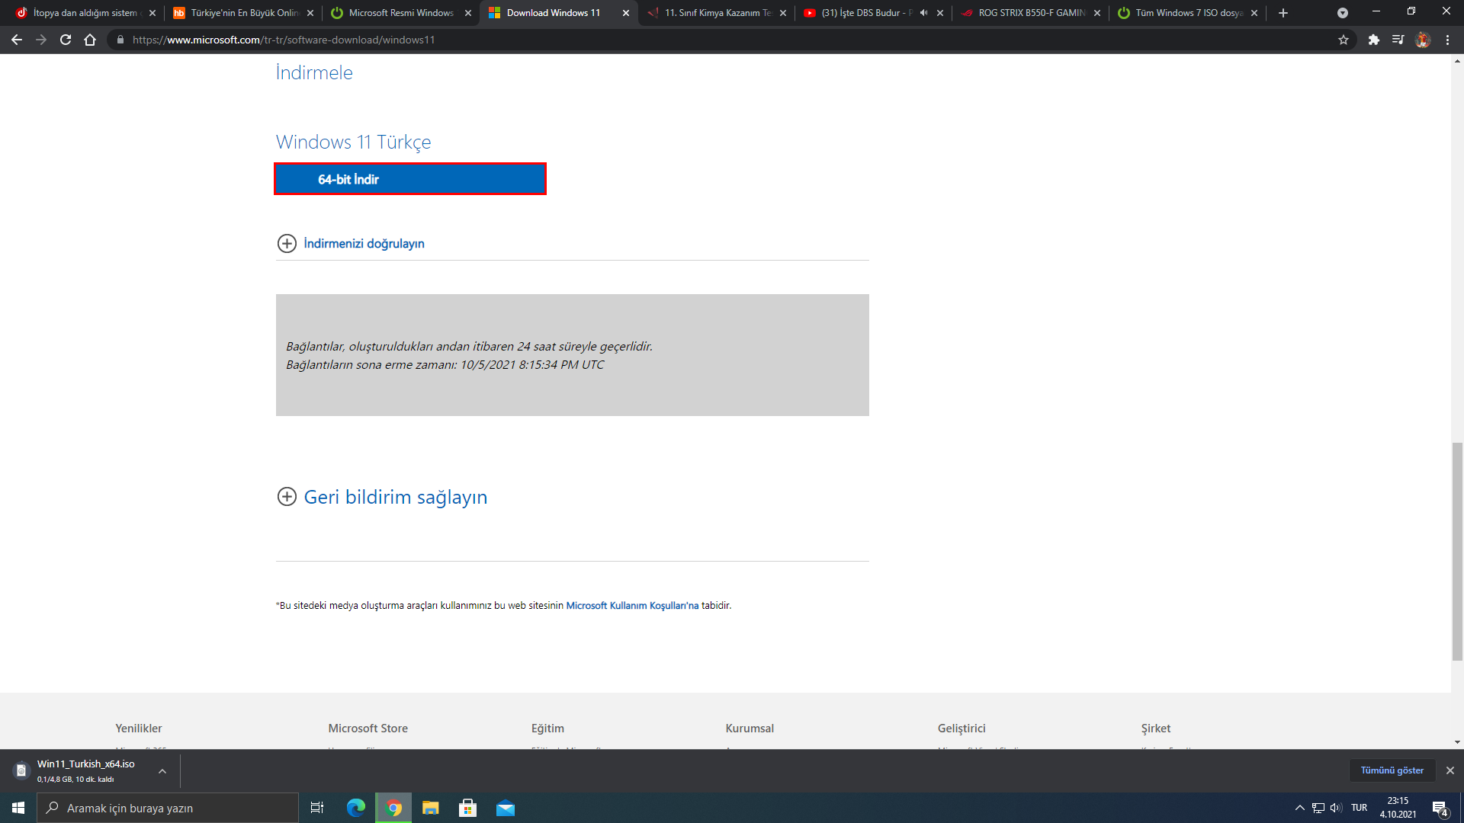Expand the Geri bildirim sağlayın section
The height and width of the screenshot is (823, 1464).
point(382,497)
